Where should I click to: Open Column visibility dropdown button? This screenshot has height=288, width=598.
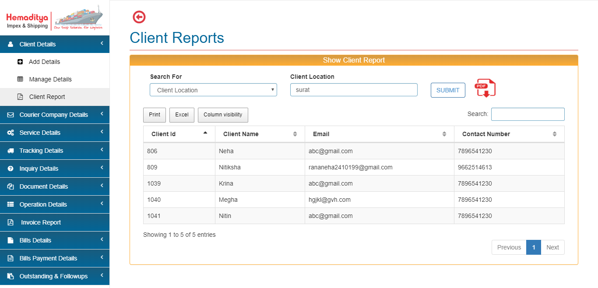coord(223,115)
